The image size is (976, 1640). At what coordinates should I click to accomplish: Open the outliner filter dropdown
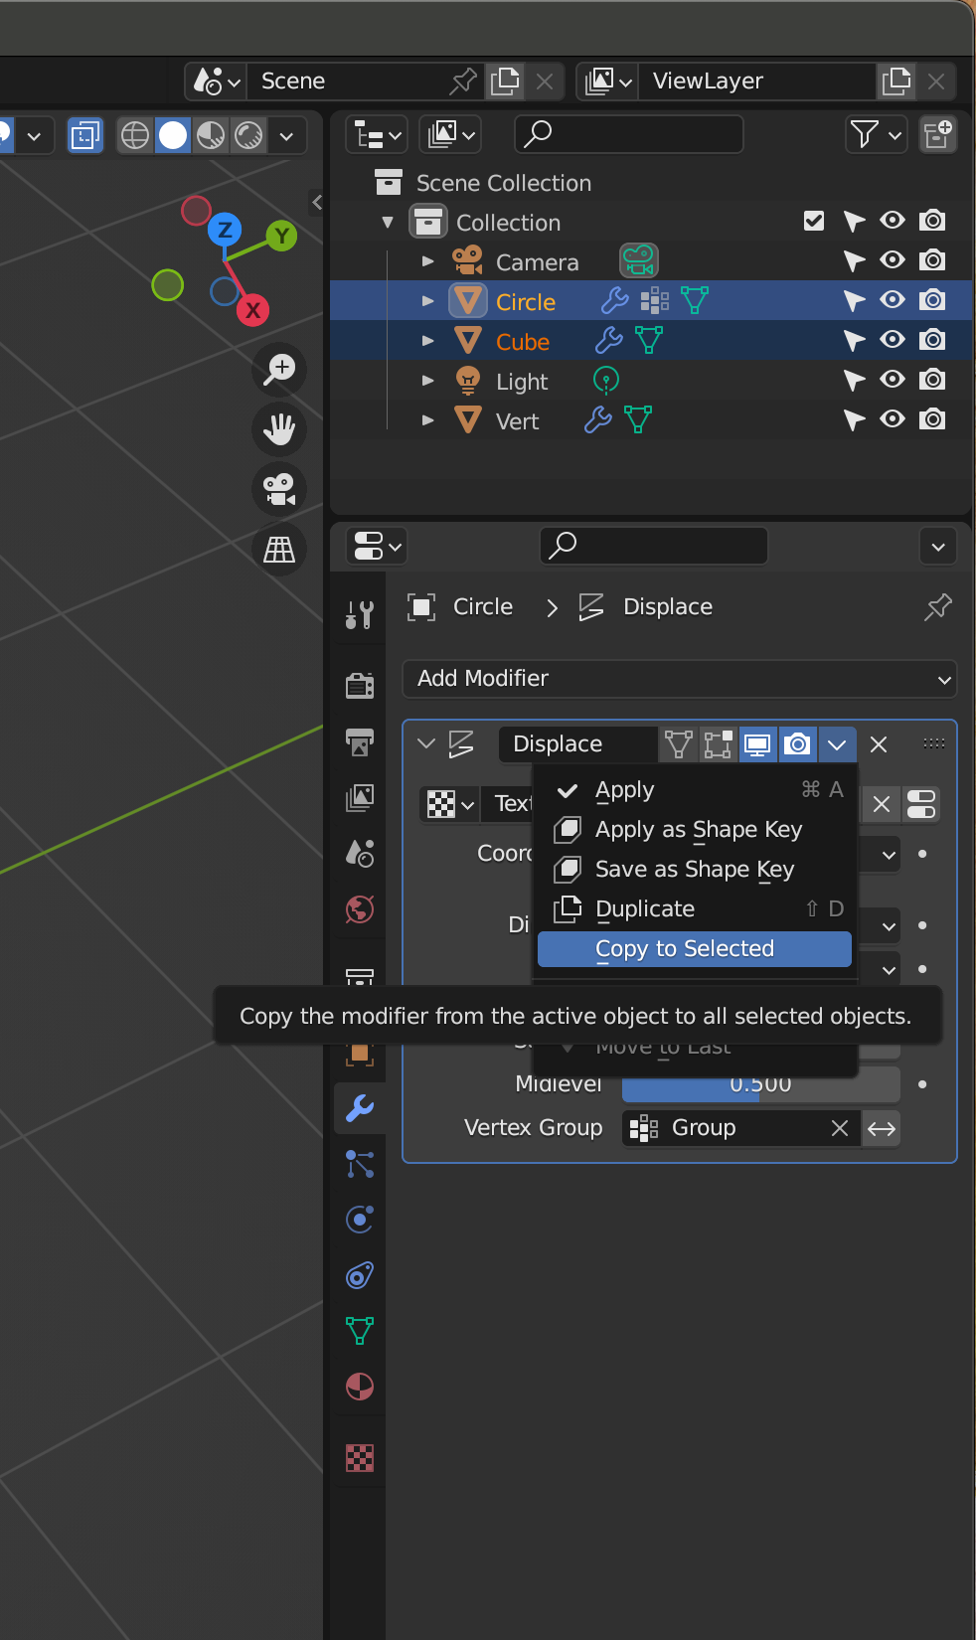coord(877,134)
